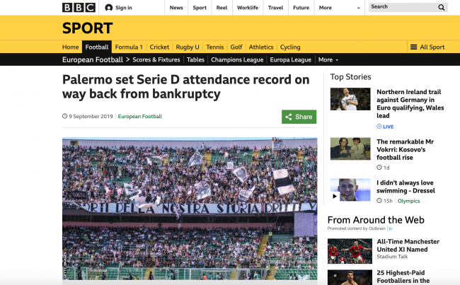Screen dimensions: 460x285
Task: Click the Sign in account icon
Action: point(109,8)
